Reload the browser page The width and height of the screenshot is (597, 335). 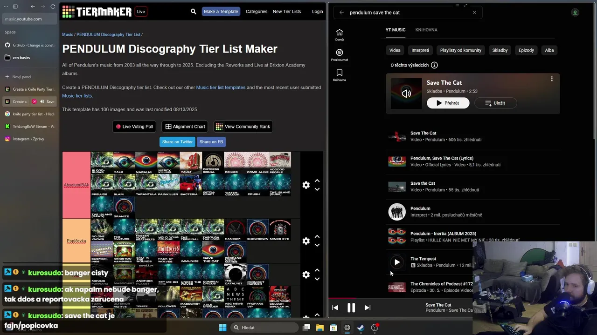click(x=53, y=7)
